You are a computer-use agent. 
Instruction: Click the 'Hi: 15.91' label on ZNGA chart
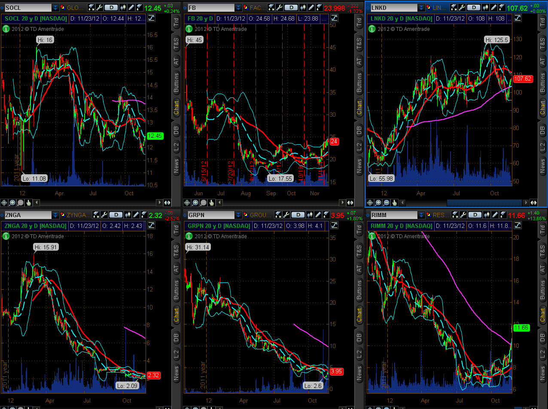pos(46,247)
